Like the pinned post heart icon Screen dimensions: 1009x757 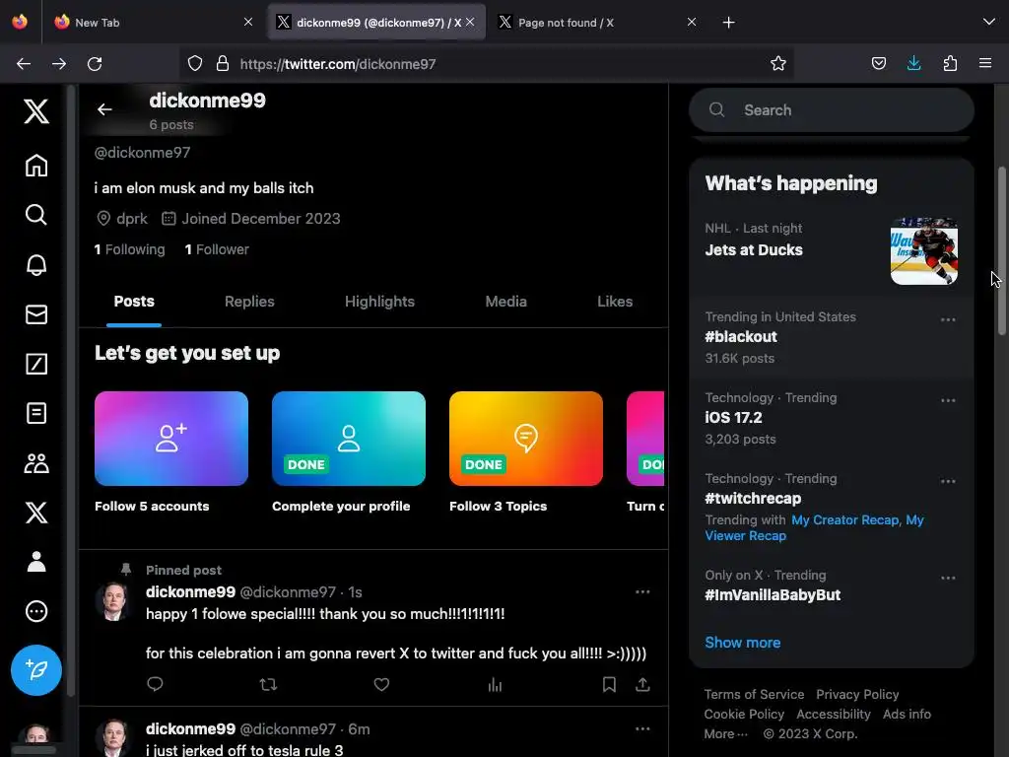381,684
